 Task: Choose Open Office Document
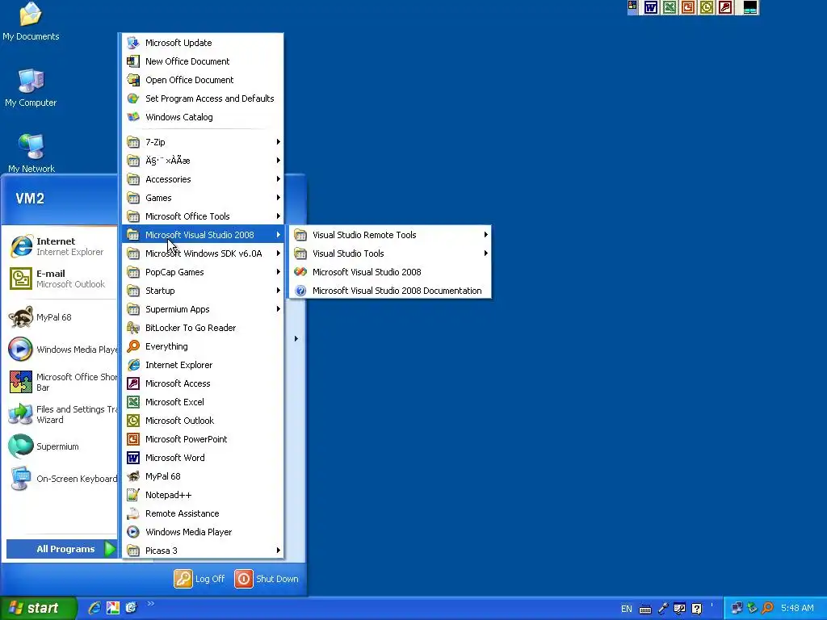pos(203,80)
